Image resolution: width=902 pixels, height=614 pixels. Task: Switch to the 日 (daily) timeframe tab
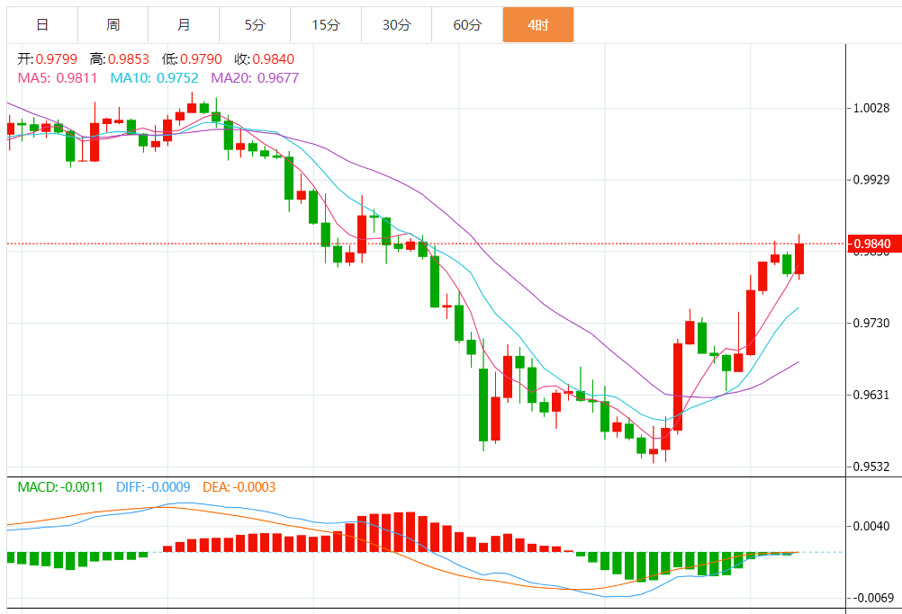point(42,25)
